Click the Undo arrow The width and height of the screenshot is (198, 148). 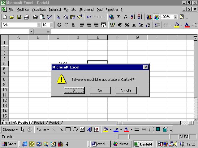click(x=89, y=17)
